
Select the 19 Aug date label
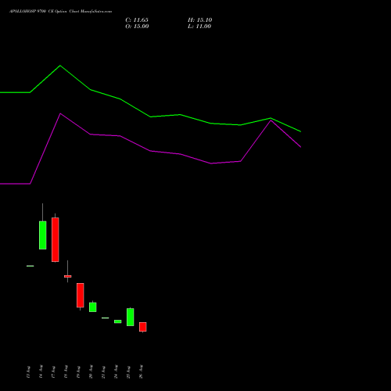[x=78, y=372]
